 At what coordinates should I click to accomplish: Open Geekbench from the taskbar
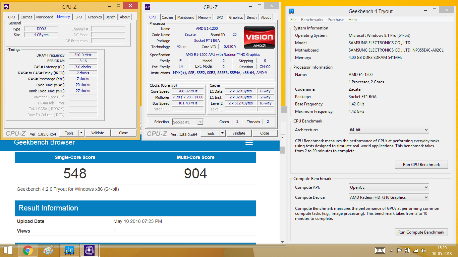69,250
